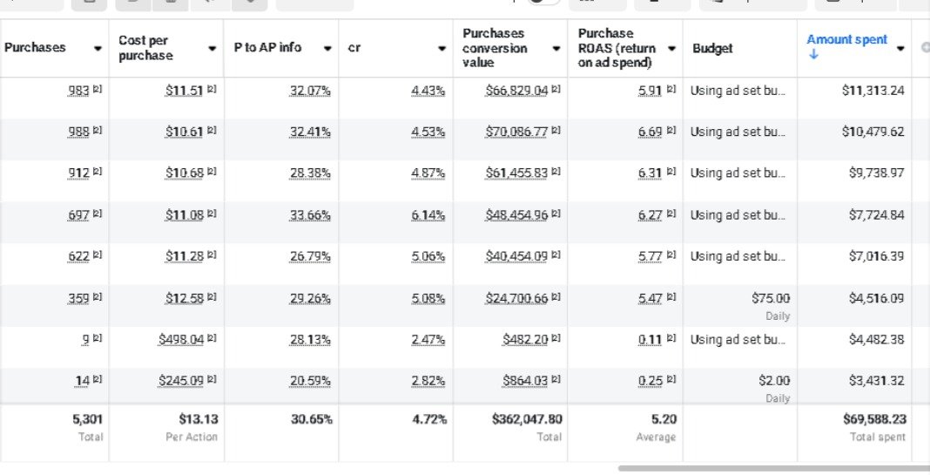Select the Budget column header
The image size is (930, 475).
[712, 49]
